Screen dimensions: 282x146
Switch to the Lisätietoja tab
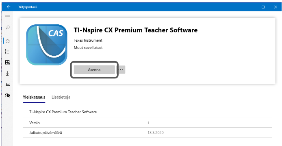tap(61, 97)
